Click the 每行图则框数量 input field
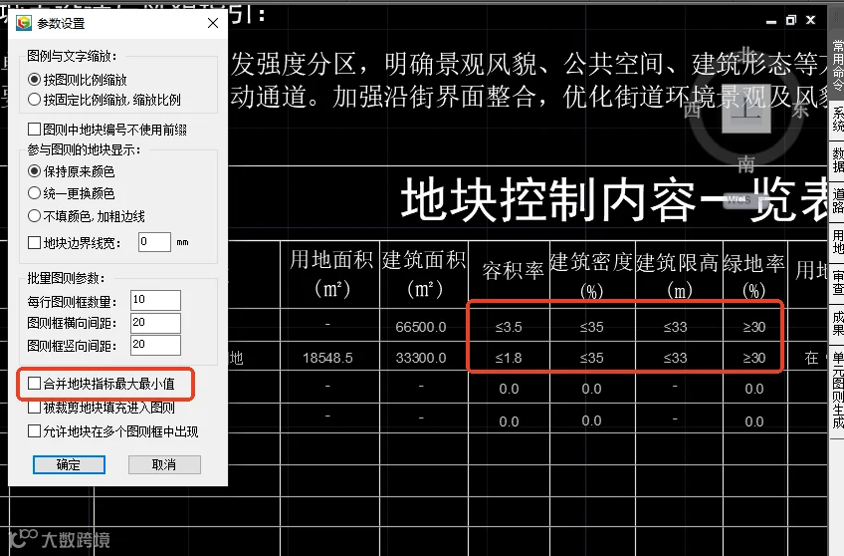This screenshot has height=556, width=844. 155,301
